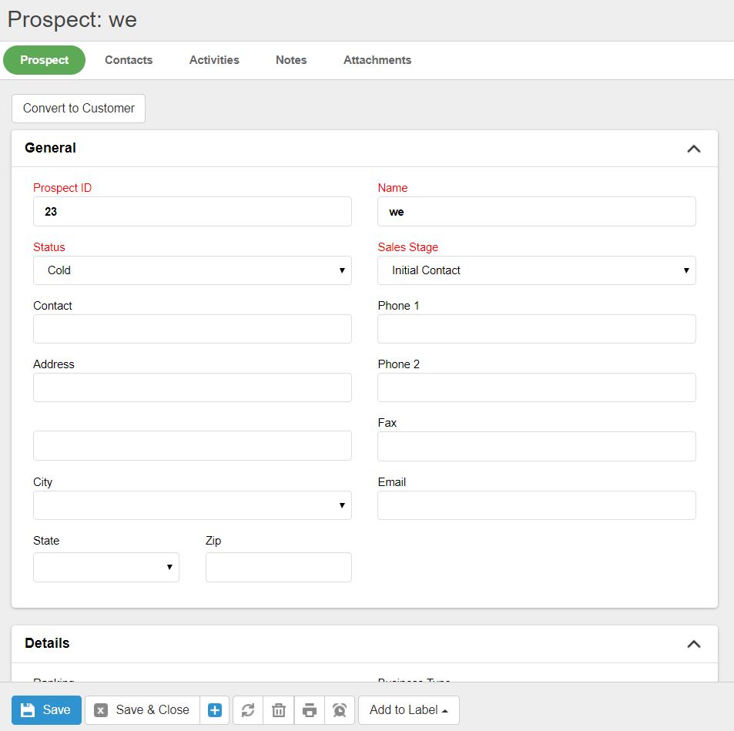
Task: Click the trash delete icon
Action: [x=279, y=710]
